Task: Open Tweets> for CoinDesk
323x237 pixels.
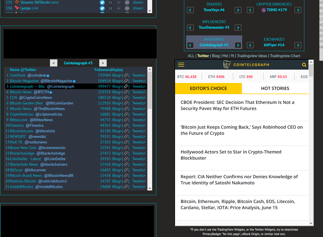Action: click(139, 75)
